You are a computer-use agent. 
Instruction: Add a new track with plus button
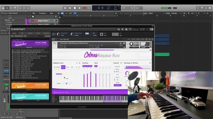[29, 17]
